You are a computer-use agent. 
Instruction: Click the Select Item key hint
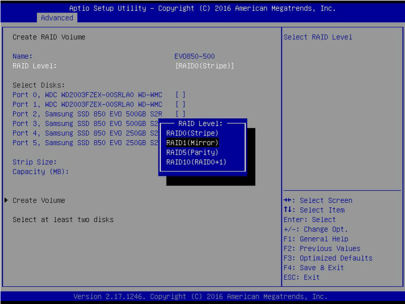[314, 210]
